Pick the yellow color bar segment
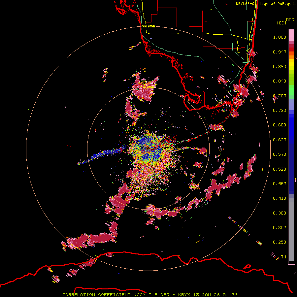Image resolution: width=297 pixels, height=297 pixels. point(291,65)
